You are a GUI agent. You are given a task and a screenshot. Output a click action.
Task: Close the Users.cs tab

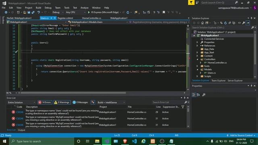(x=55, y=18)
